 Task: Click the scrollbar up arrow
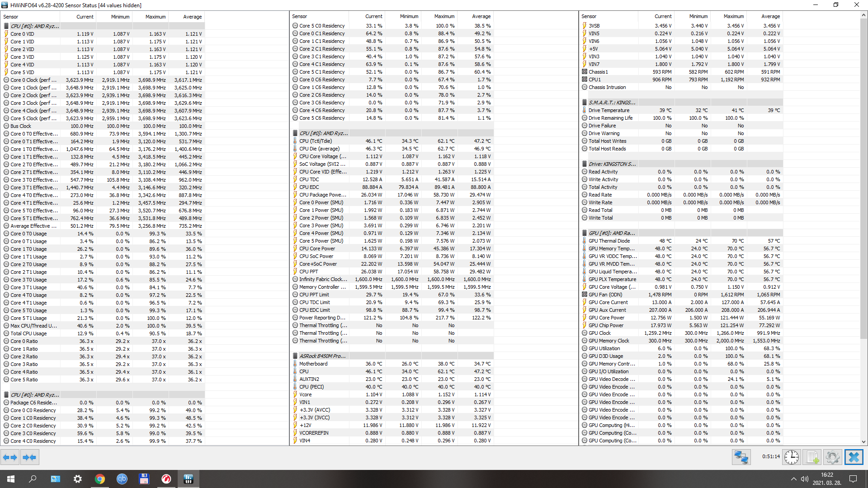coord(863,15)
